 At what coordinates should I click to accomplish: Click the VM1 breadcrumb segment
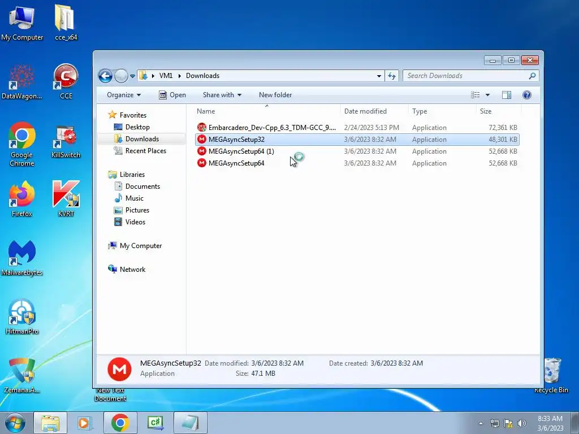point(166,76)
